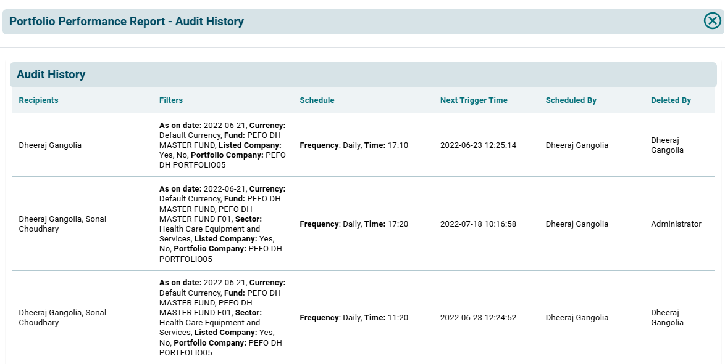
Task: Click the Scheduled By column header
Action: pos(571,100)
